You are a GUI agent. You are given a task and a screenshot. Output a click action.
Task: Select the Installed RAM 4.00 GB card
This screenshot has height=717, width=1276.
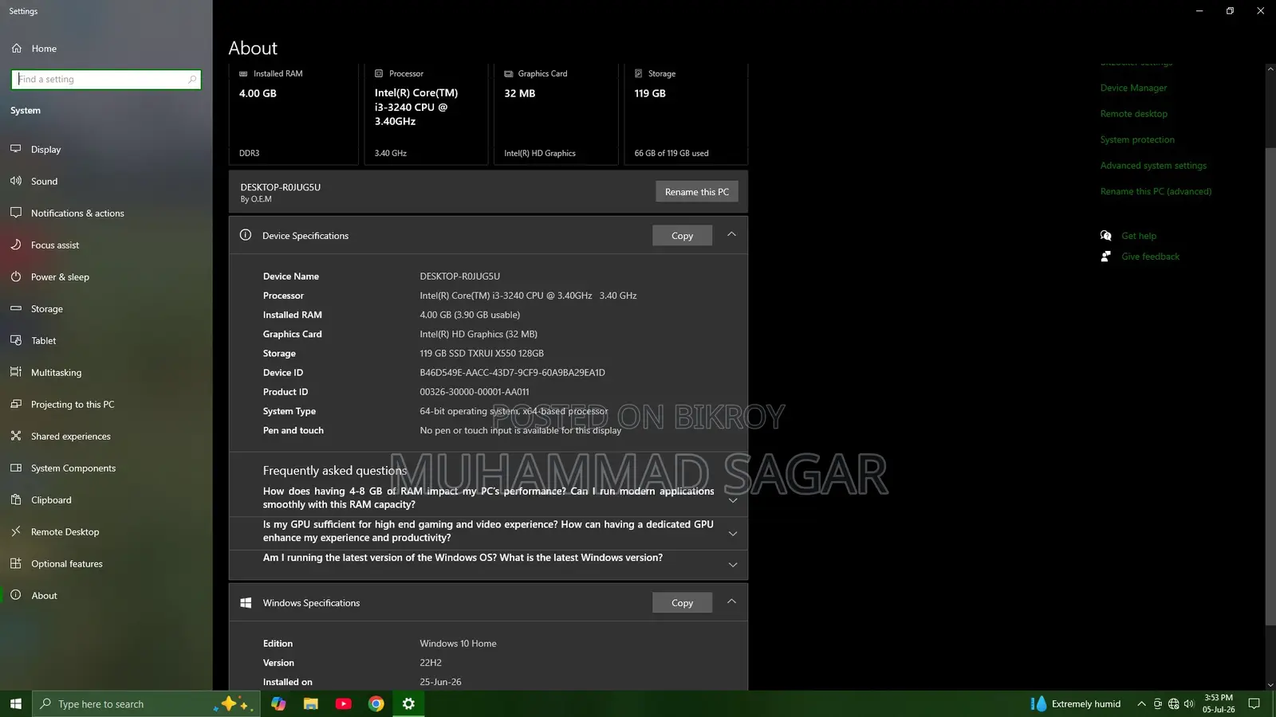[x=293, y=114]
